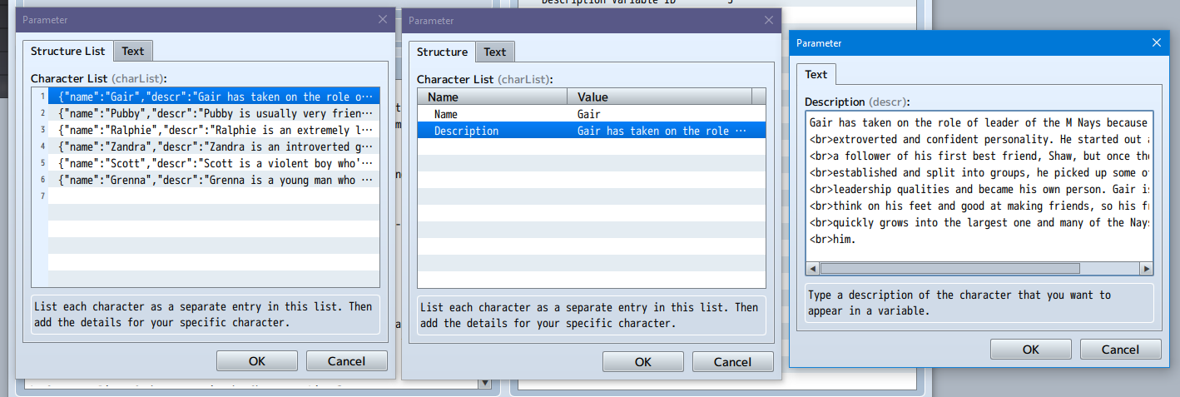Select the Zandra character list entry
This screenshot has height=397, width=1180.
point(215,146)
